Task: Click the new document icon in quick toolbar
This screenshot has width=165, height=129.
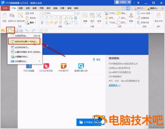Action: (10, 31)
